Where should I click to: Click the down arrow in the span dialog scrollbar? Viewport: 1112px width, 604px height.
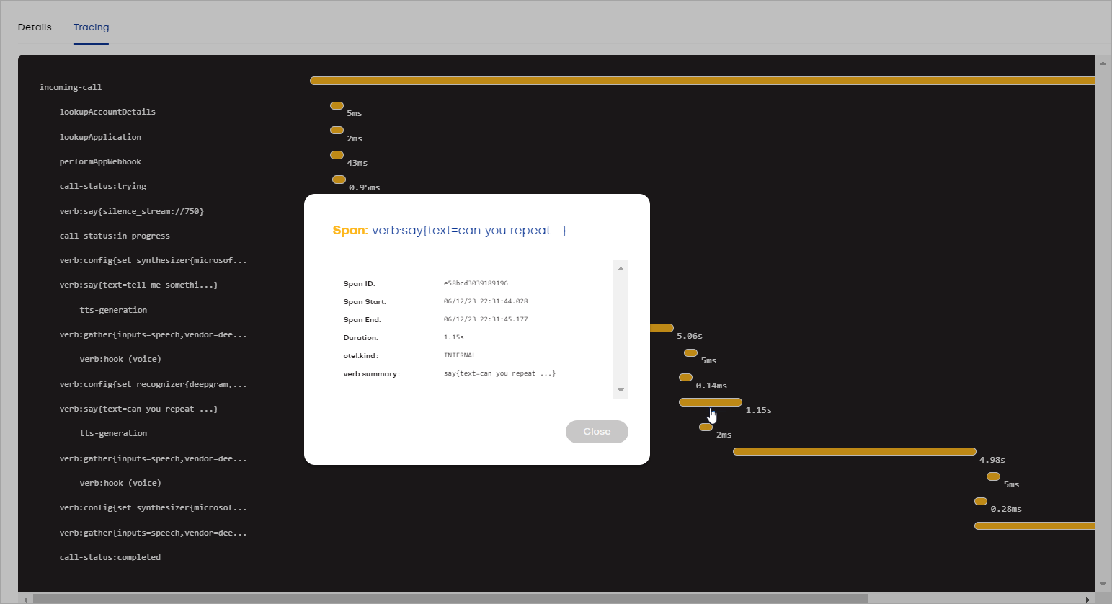click(x=621, y=391)
